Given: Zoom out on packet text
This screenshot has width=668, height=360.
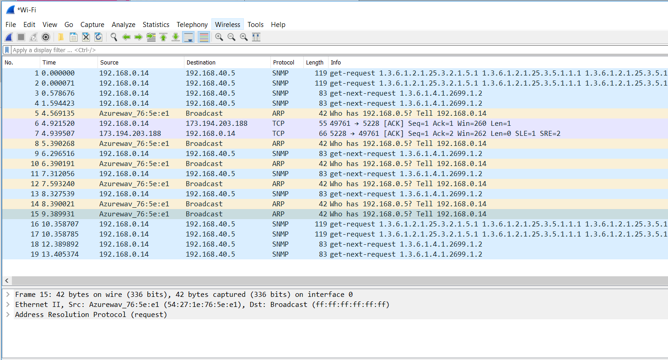Looking at the screenshot, I should tap(232, 37).
